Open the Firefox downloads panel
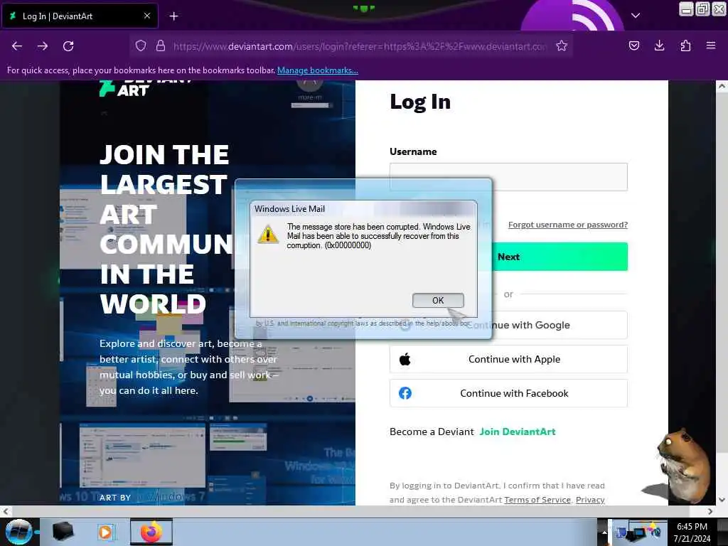This screenshot has height=546, width=728. [x=659, y=45]
